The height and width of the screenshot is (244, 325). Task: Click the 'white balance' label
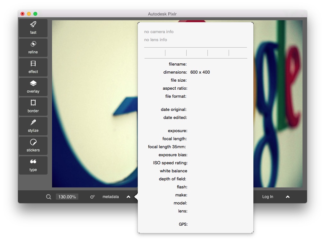173,171
